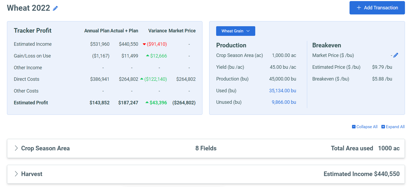Click the Expand All link
Screen dimensions: 413x187
coord(396,127)
